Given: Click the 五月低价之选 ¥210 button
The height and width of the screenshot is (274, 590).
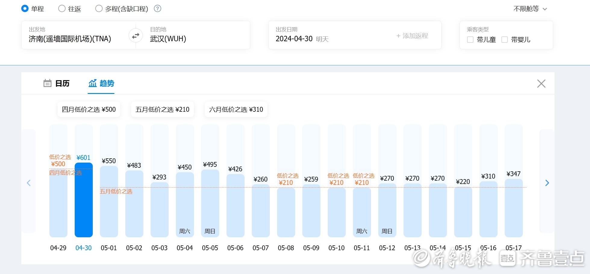Looking at the screenshot, I should 162,109.
